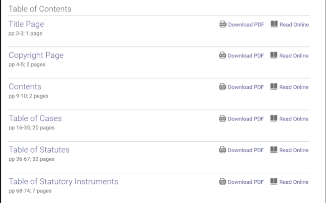Viewport: 326px width, 203px height.
Task: Open the Title Page heading link
Action: pyautogui.click(x=26, y=24)
